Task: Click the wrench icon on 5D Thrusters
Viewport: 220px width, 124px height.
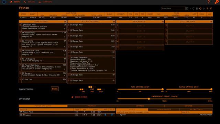Action: [x=65, y=47]
